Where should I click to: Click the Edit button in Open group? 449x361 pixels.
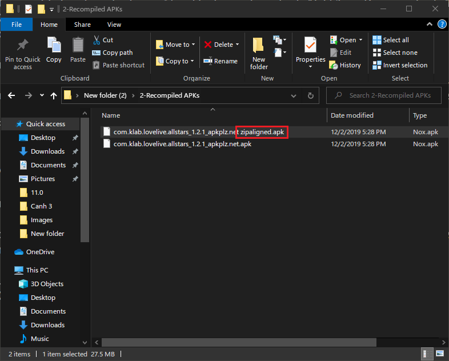pos(341,53)
